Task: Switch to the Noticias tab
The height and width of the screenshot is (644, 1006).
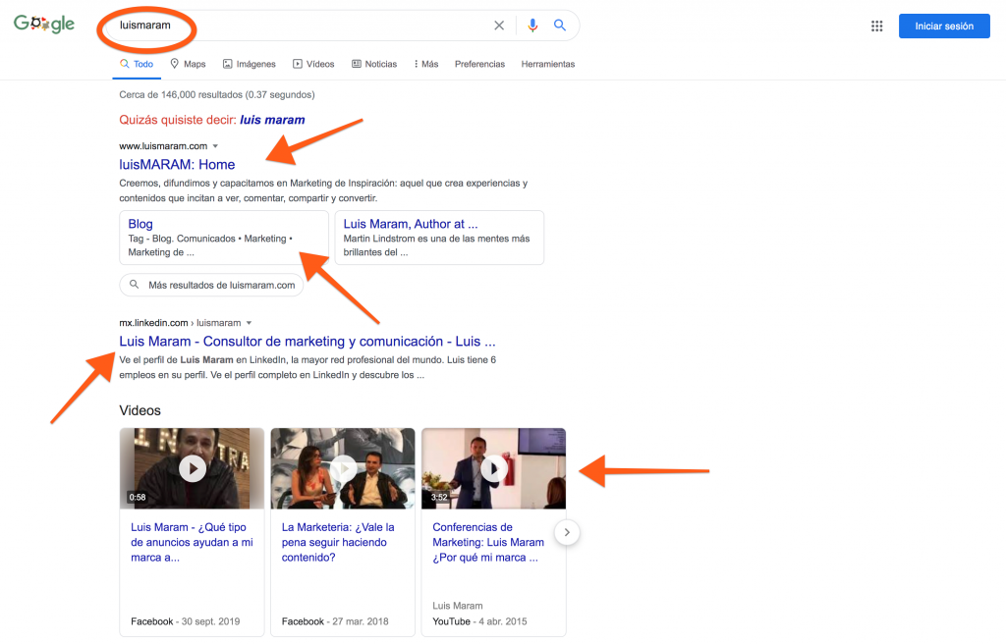Action: (x=374, y=64)
